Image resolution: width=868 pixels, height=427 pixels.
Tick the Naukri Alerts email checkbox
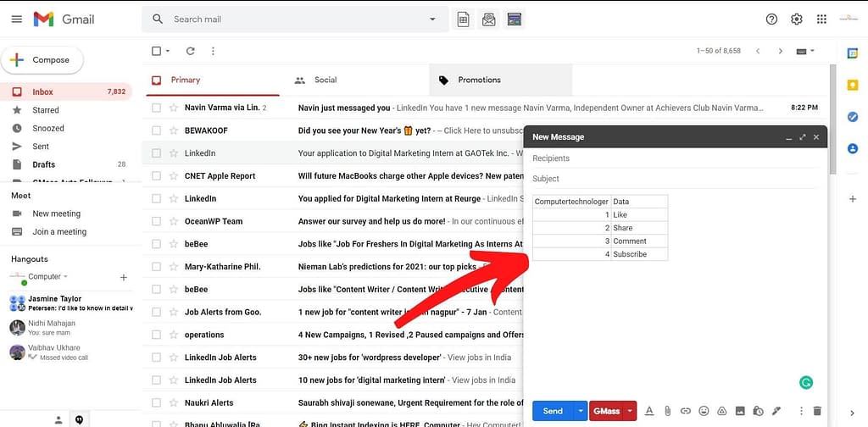tap(157, 402)
